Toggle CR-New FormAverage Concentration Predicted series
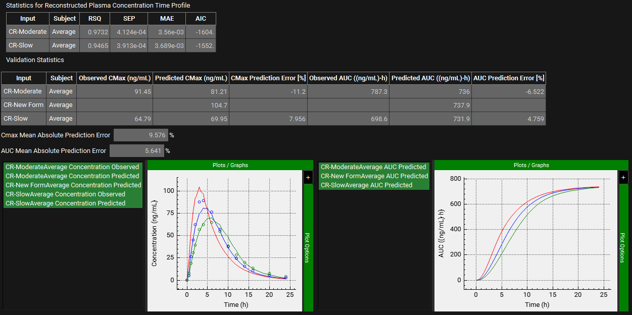This screenshot has width=632, height=315. point(73,185)
